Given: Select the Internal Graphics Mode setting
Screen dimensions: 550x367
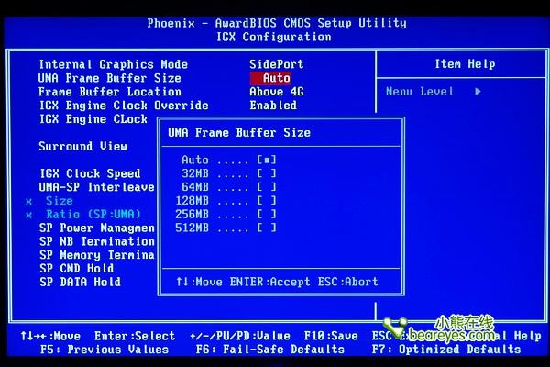Looking at the screenshot, I should click(x=113, y=64).
